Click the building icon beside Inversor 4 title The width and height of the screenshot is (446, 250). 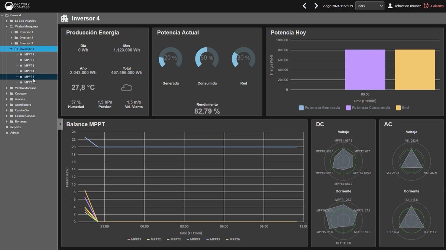65,18
